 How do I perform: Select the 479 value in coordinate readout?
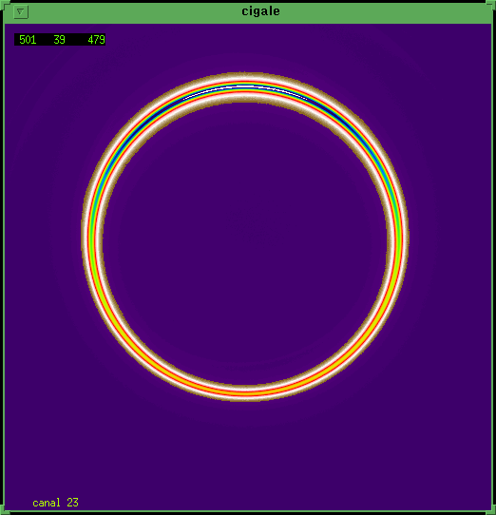point(96,40)
